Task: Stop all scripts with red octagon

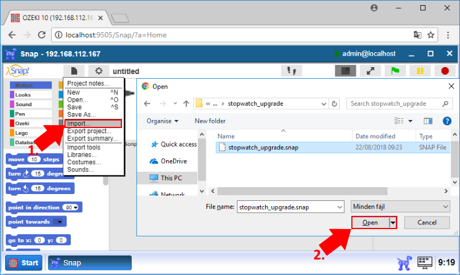Action: tap(444, 71)
